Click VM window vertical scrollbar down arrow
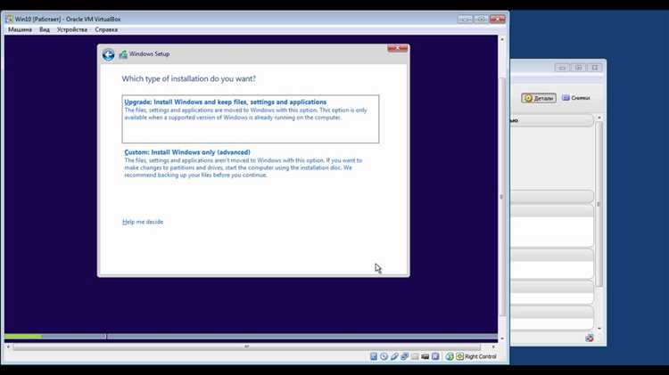669x375 pixels. [501, 338]
